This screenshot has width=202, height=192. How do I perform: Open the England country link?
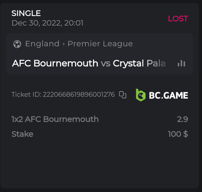[42, 44]
